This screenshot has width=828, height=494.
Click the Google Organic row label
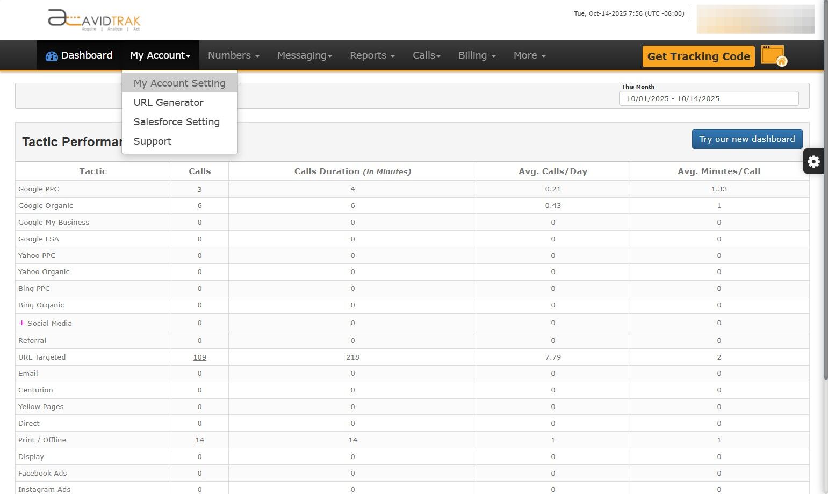pos(46,206)
